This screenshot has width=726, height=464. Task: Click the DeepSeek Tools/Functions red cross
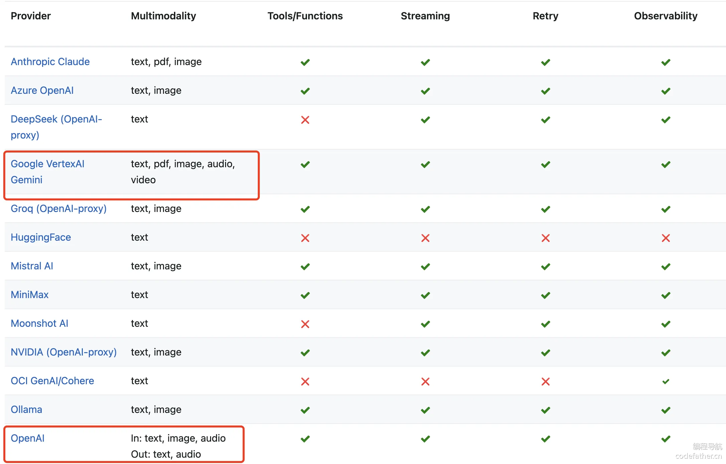click(x=305, y=120)
